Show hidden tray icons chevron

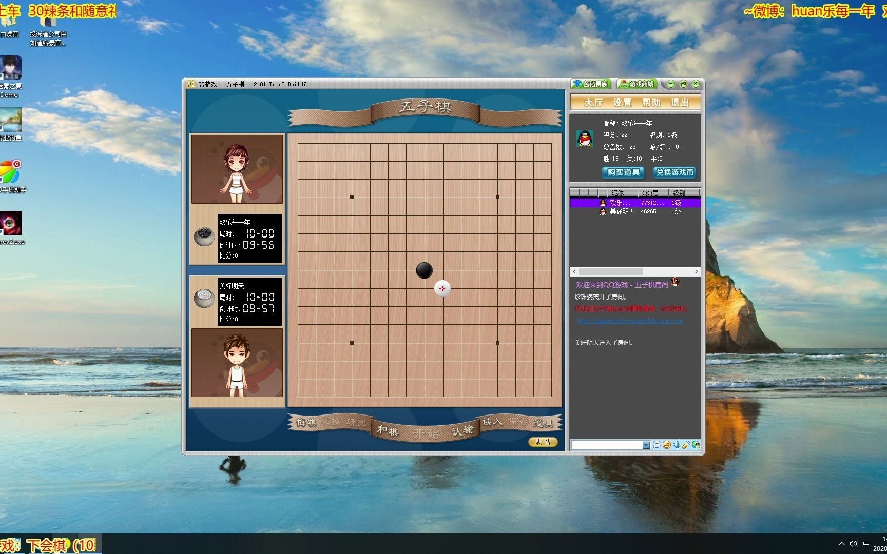point(841,544)
